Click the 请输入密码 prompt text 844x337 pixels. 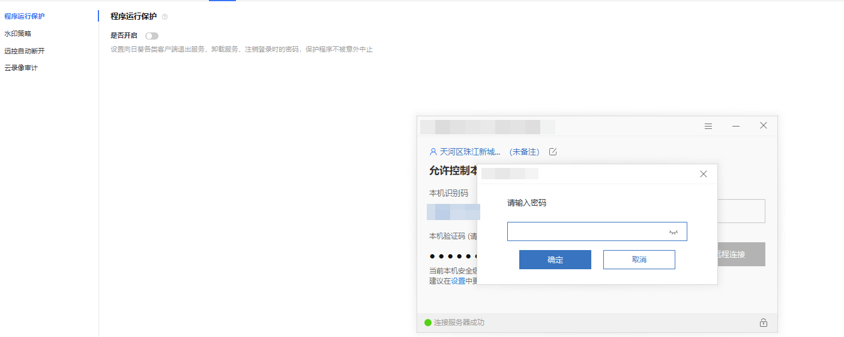point(527,203)
